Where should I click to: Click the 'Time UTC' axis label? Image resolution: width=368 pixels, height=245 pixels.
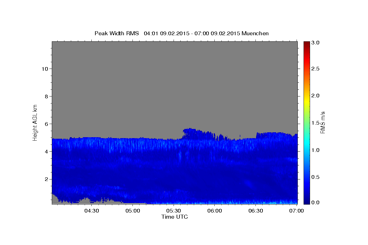(x=174, y=217)
